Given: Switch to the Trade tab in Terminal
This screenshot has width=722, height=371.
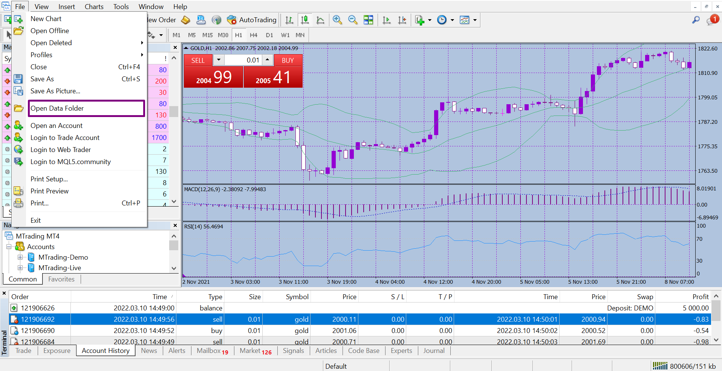Looking at the screenshot, I should click(x=23, y=351).
